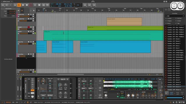Arm record on Granular Pad track
Image resolution: width=186 pixels, height=104 pixels.
(x=28, y=19)
